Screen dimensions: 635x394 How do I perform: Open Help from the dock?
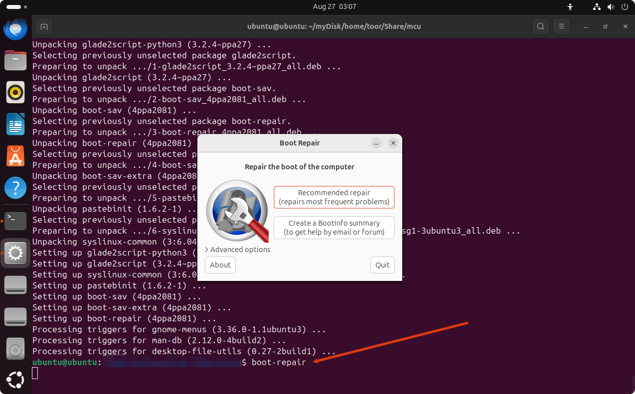coord(15,188)
